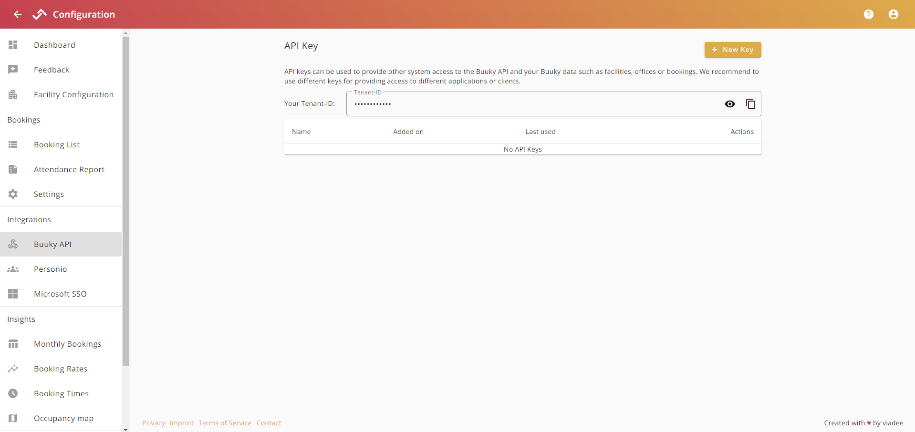Click the Name column header
915x432 pixels.
[x=302, y=132]
